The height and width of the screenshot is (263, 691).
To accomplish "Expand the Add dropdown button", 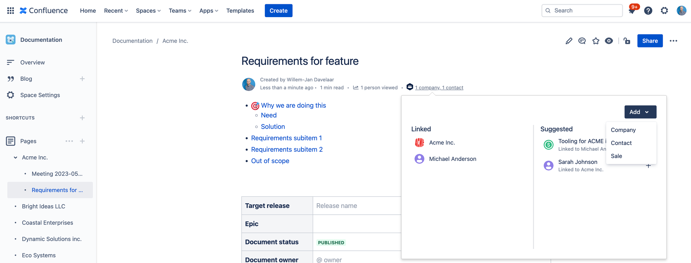I will pyautogui.click(x=640, y=112).
